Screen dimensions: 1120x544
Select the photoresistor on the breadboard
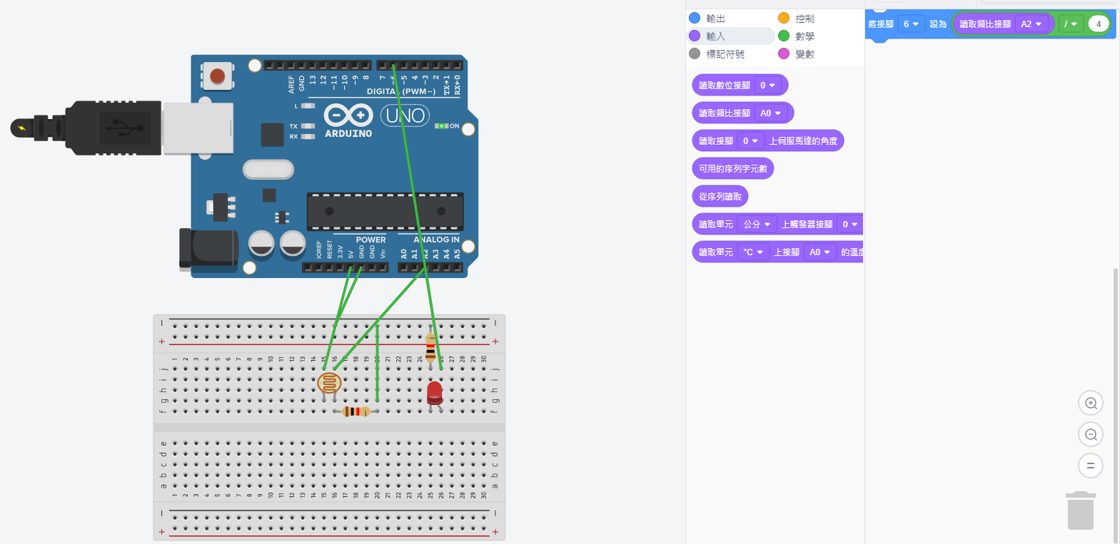(x=328, y=384)
